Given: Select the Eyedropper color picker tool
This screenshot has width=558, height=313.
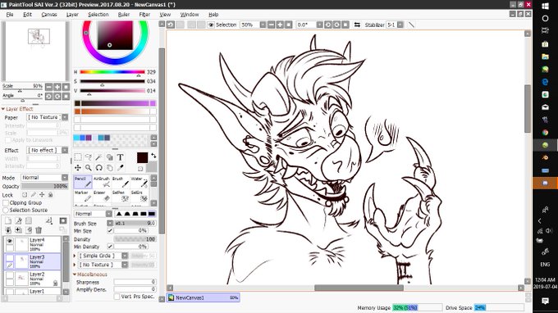Looking at the screenshot, I should [121, 168].
